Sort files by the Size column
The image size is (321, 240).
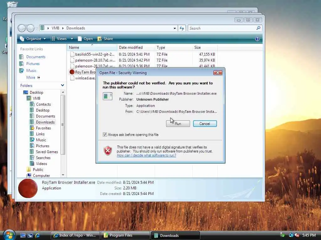tap(205, 47)
